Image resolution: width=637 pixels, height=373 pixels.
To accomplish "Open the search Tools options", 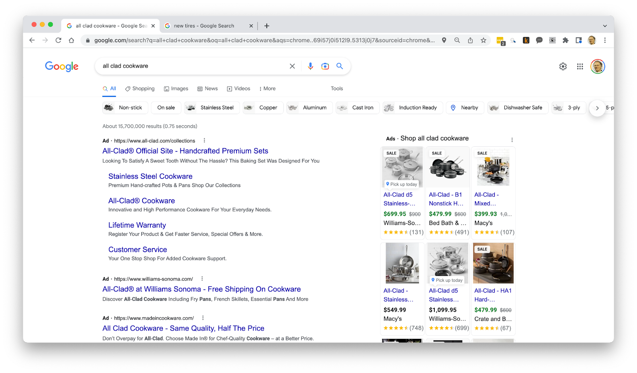I will pos(337,89).
